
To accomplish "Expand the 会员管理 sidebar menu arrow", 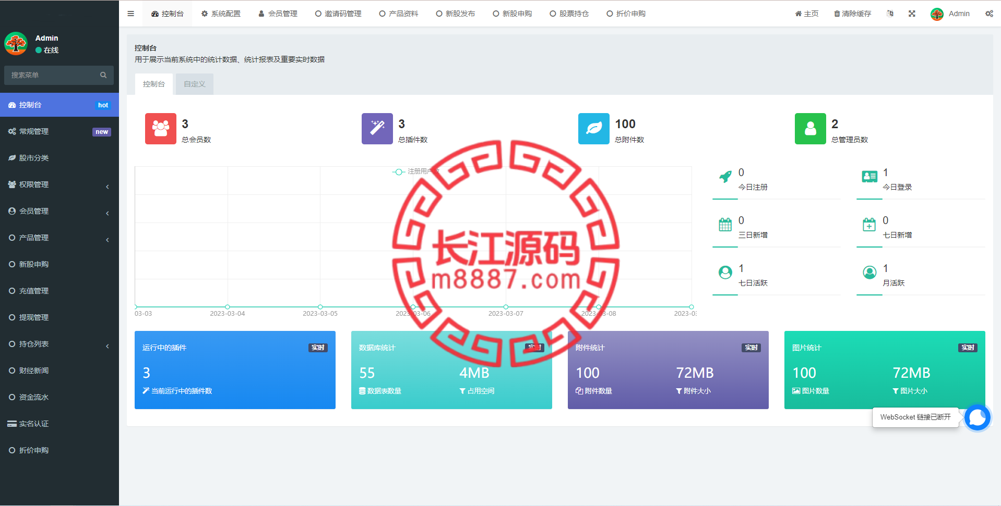I will (108, 213).
